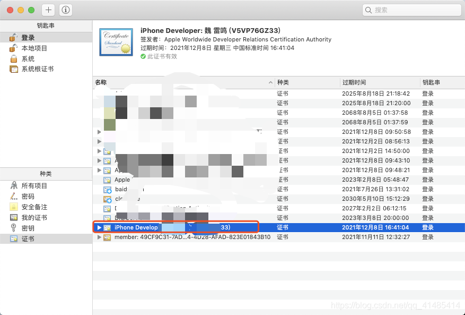465x315 pixels.
Task: Expand the row expiring 2021年12月8日 09:43:10
Action: 99,160
